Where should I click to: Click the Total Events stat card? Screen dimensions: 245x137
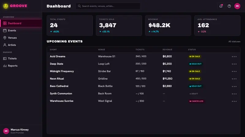[70, 26]
